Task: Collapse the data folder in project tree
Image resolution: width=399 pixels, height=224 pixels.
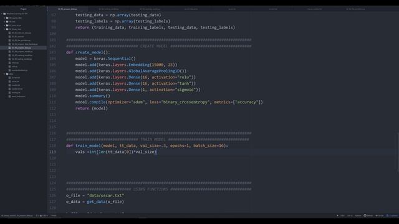Action: (4, 74)
